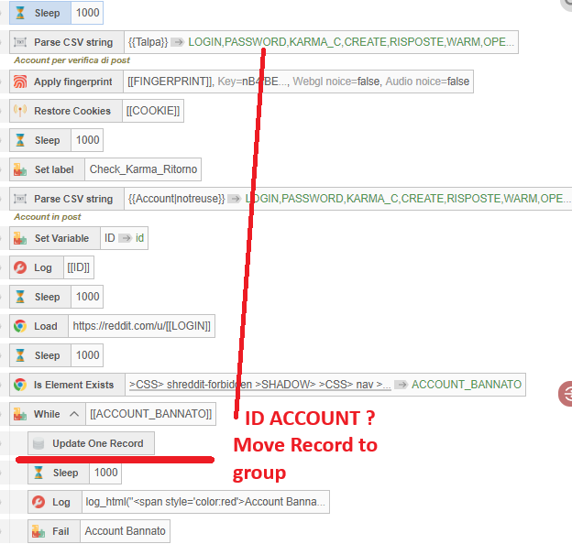Open the Fail action label
Image resolution: width=572 pixels, height=544 pixels.
(60, 531)
